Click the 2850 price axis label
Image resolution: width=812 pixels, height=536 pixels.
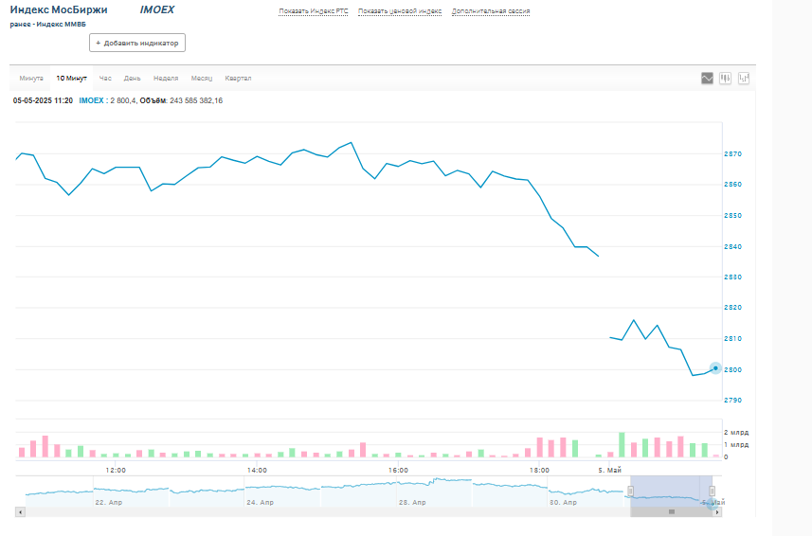coord(732,216)
